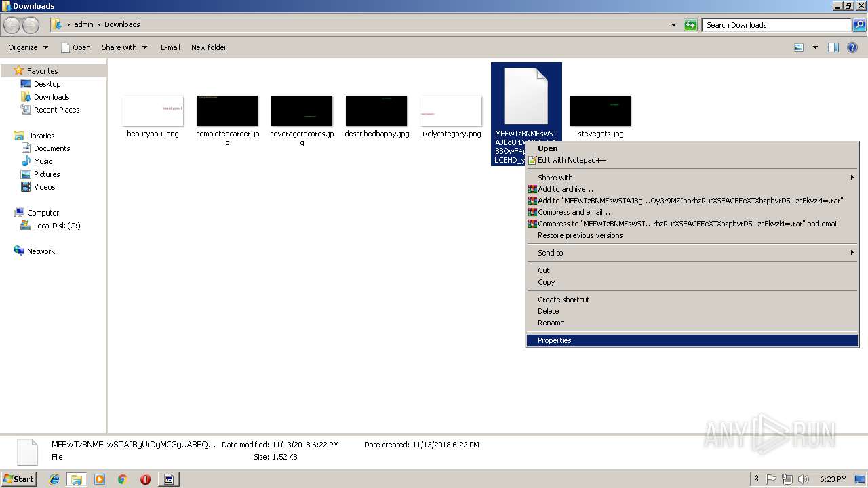Select Compress to .rar and email entry
This screenshot has width=868, height=488.
tap(692, 224)
